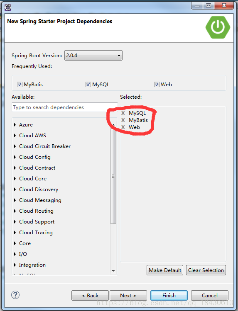This screenshot has width=238, height=311.
Task: Close the dialog with the X button
Action: coord(224,5)
